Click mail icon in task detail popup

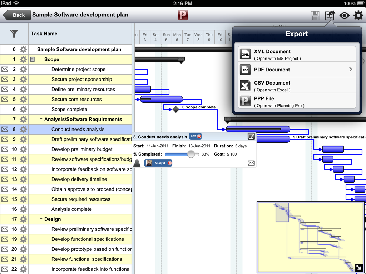coord(251,163)
